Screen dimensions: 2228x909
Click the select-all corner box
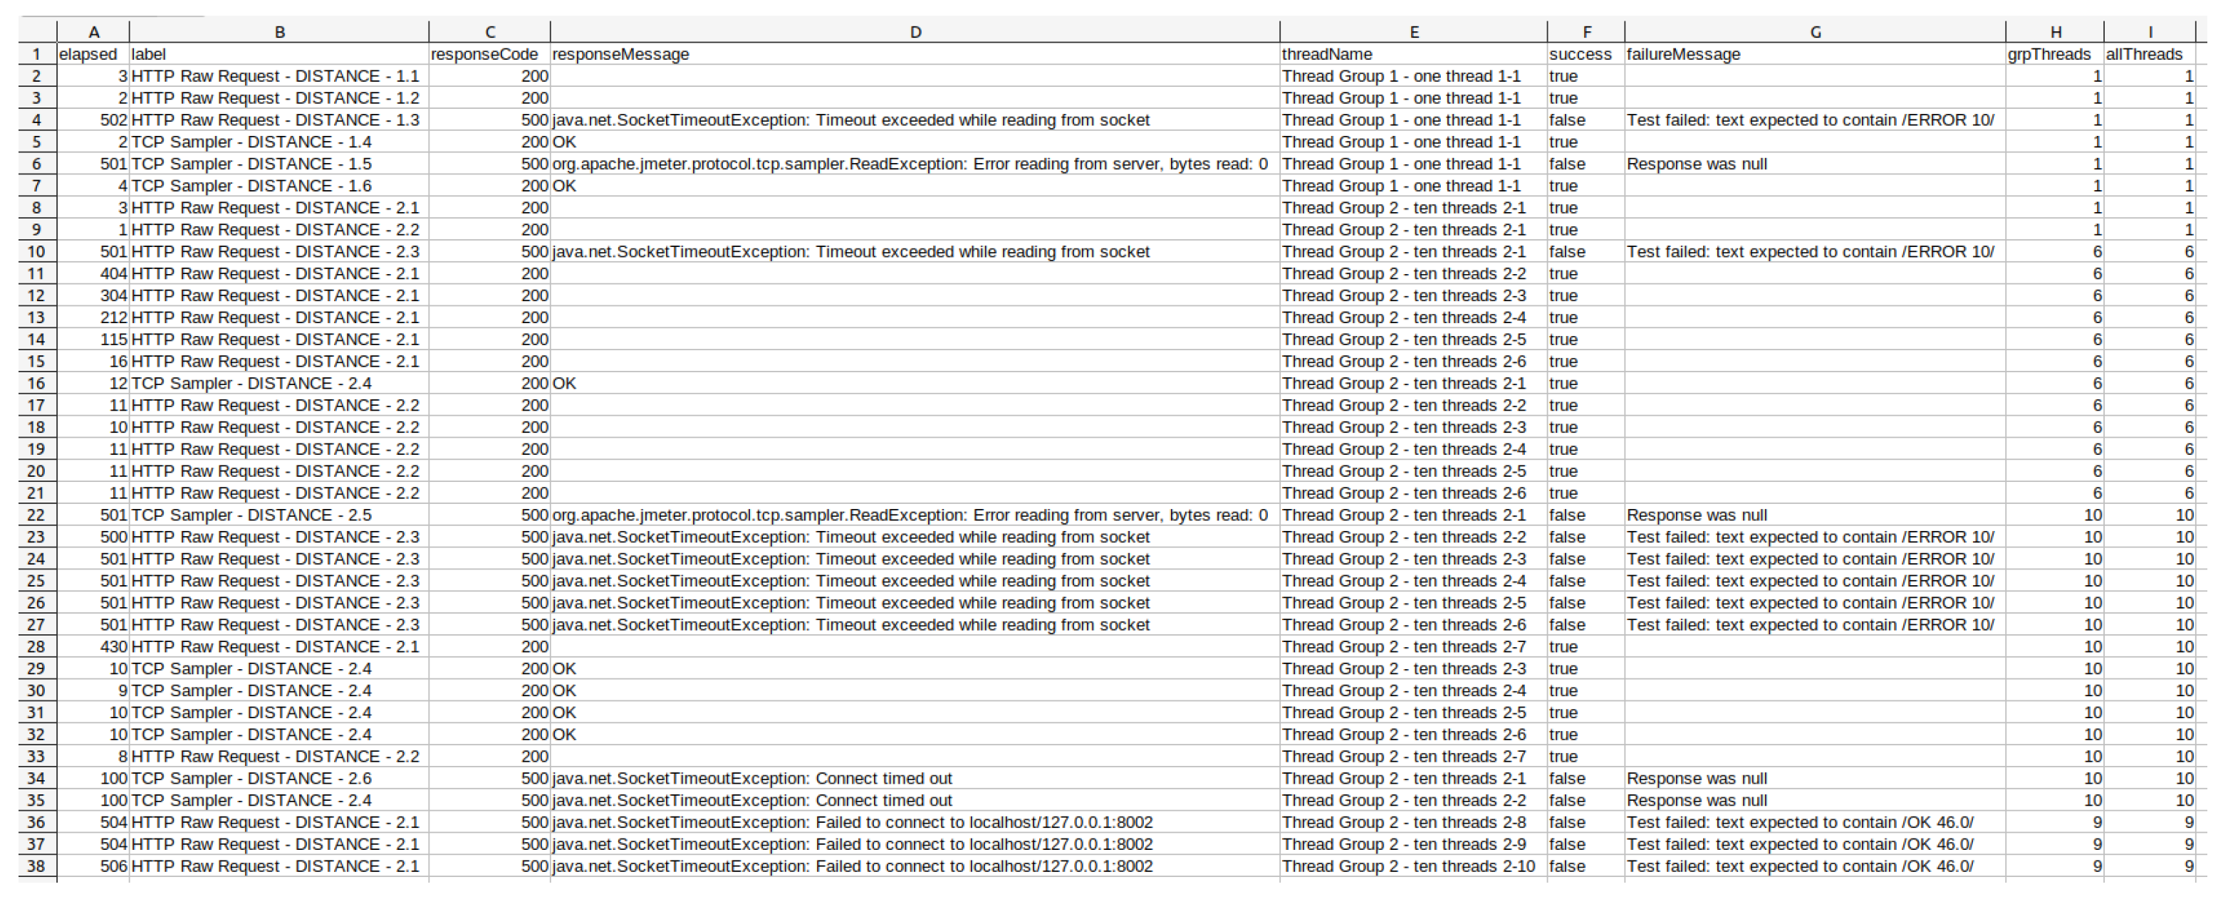tap(37, 32)
